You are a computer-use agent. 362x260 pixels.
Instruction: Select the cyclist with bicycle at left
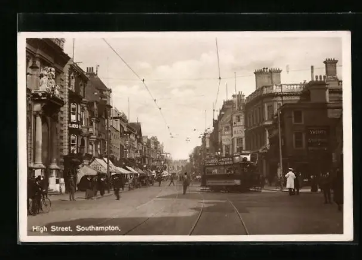[x=38, y=198]
